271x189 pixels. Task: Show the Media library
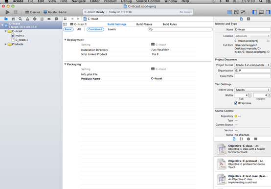(x=256, y=139)
